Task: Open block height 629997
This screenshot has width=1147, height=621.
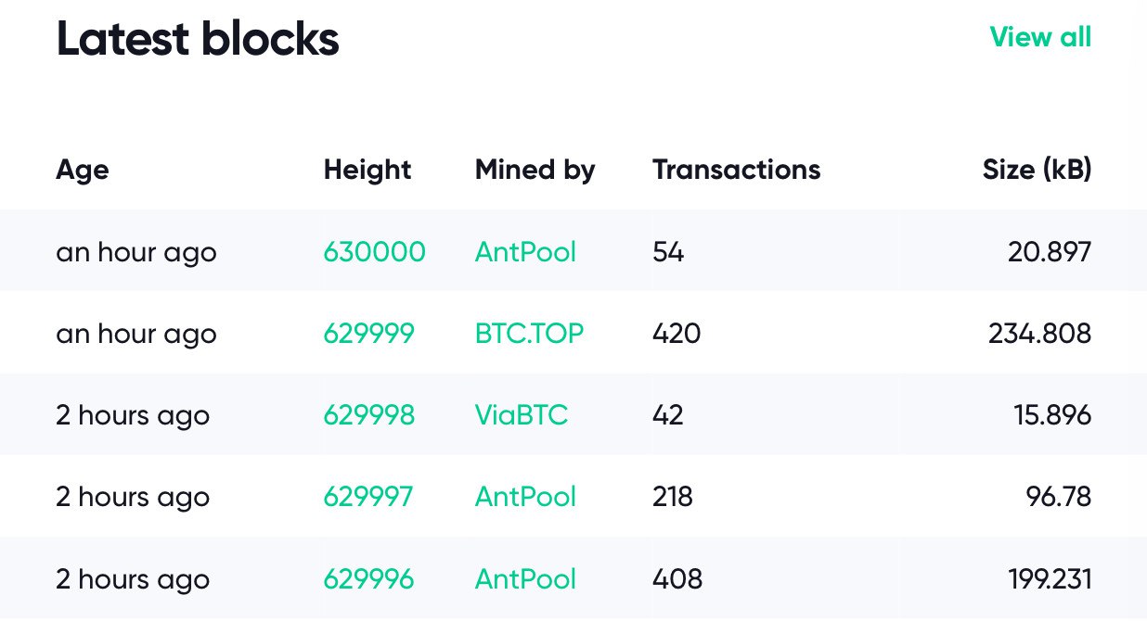Action: (x=367, y=497)
